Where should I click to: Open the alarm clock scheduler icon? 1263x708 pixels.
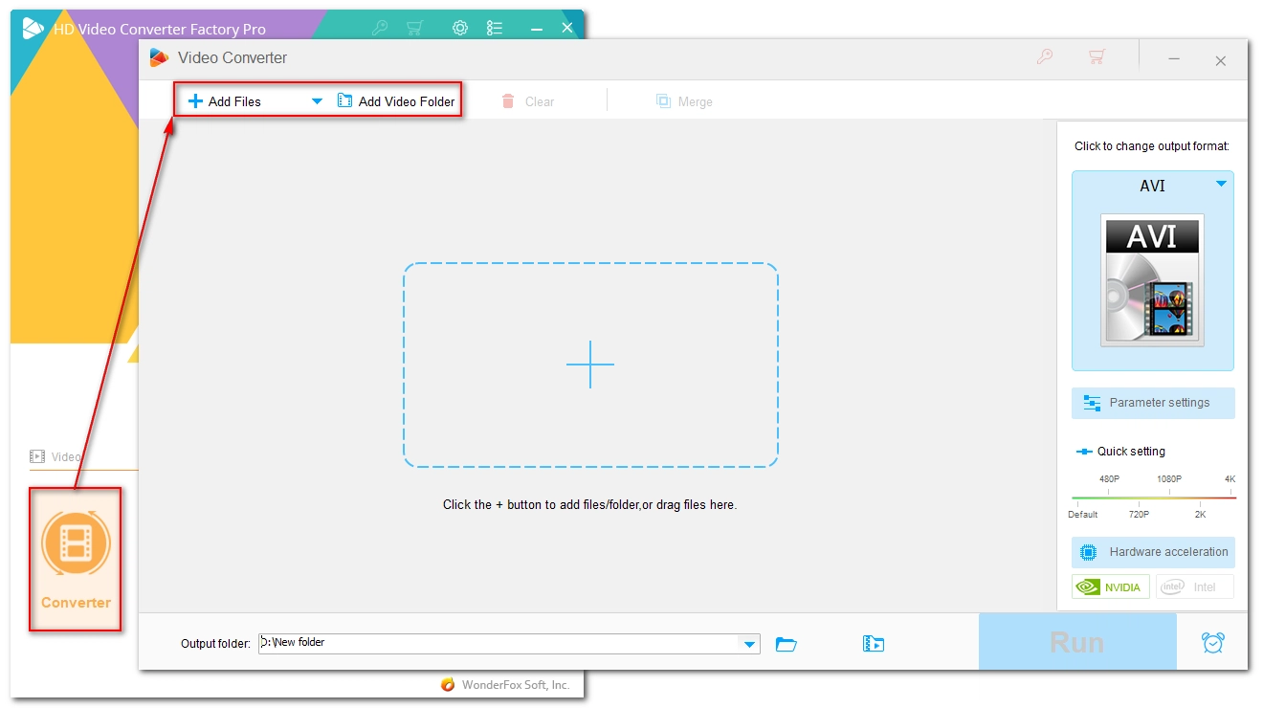[1213, 643]
